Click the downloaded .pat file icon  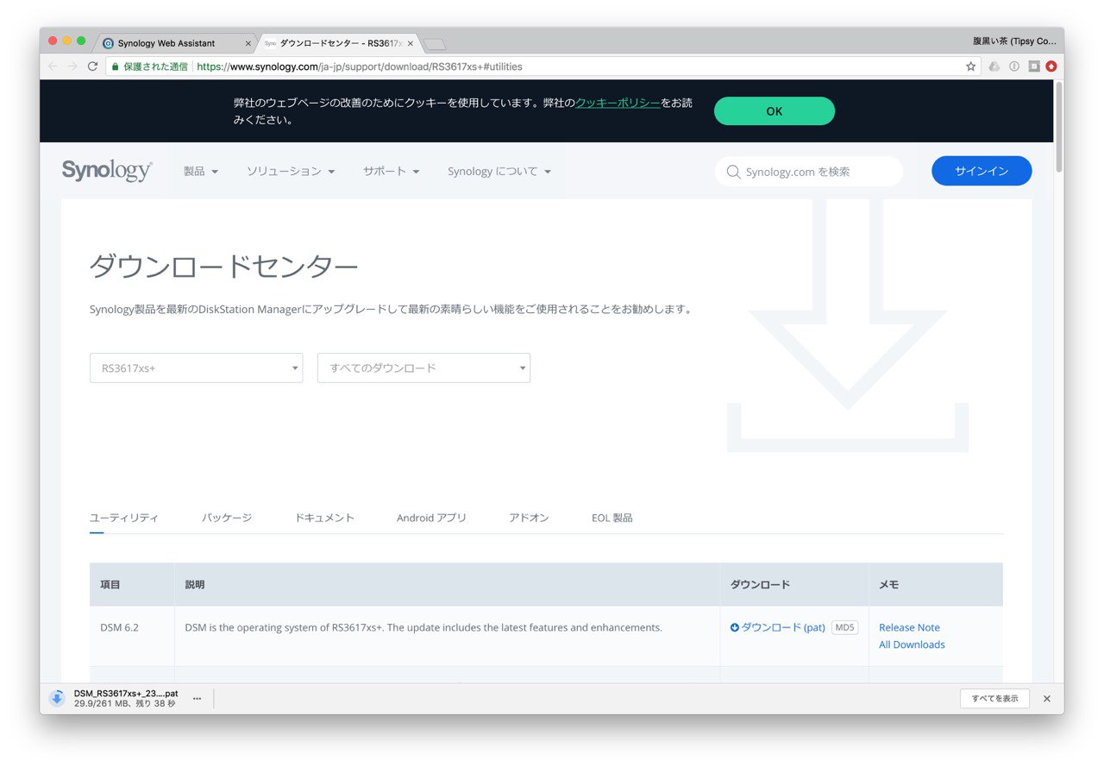click(x=57, y=698)
